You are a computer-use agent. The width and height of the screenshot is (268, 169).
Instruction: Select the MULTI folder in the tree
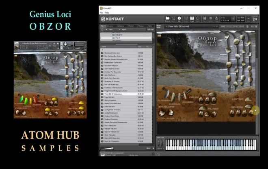[126, 38]
